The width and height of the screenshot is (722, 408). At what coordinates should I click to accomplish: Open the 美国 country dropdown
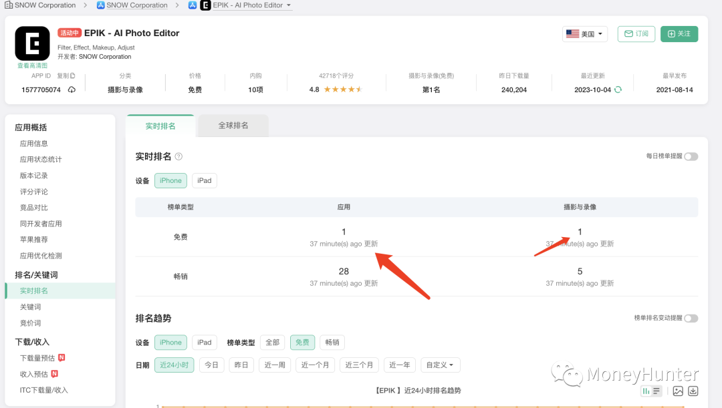pos(584,33)
